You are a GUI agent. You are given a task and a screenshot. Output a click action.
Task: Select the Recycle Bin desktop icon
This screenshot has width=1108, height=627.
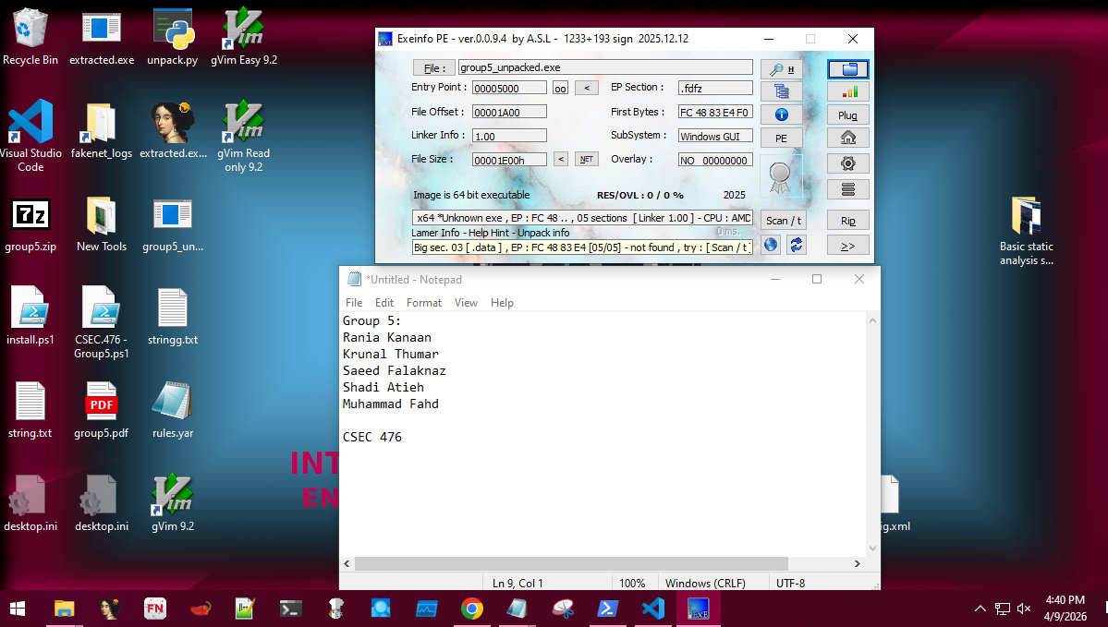pyautogui.click(x=30, y=37)
